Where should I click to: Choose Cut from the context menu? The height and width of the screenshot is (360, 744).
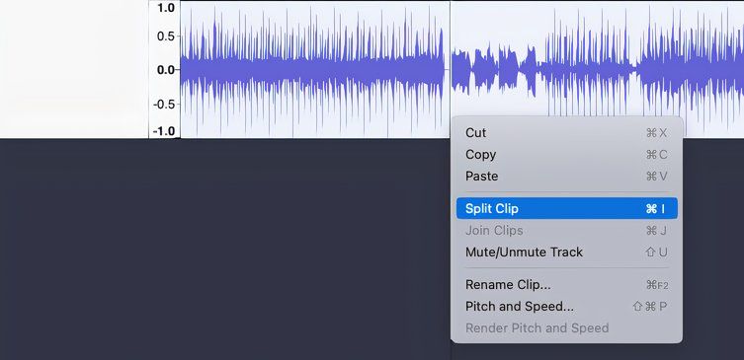click(x=566, y=133)
